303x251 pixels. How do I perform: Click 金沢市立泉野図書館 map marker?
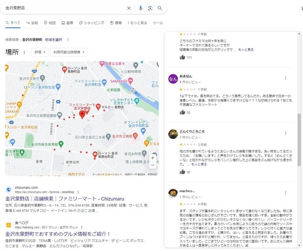coord(60,115)
